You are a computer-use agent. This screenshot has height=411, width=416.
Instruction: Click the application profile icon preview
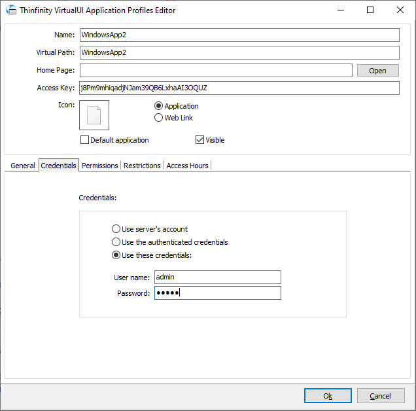pos(94,115)
